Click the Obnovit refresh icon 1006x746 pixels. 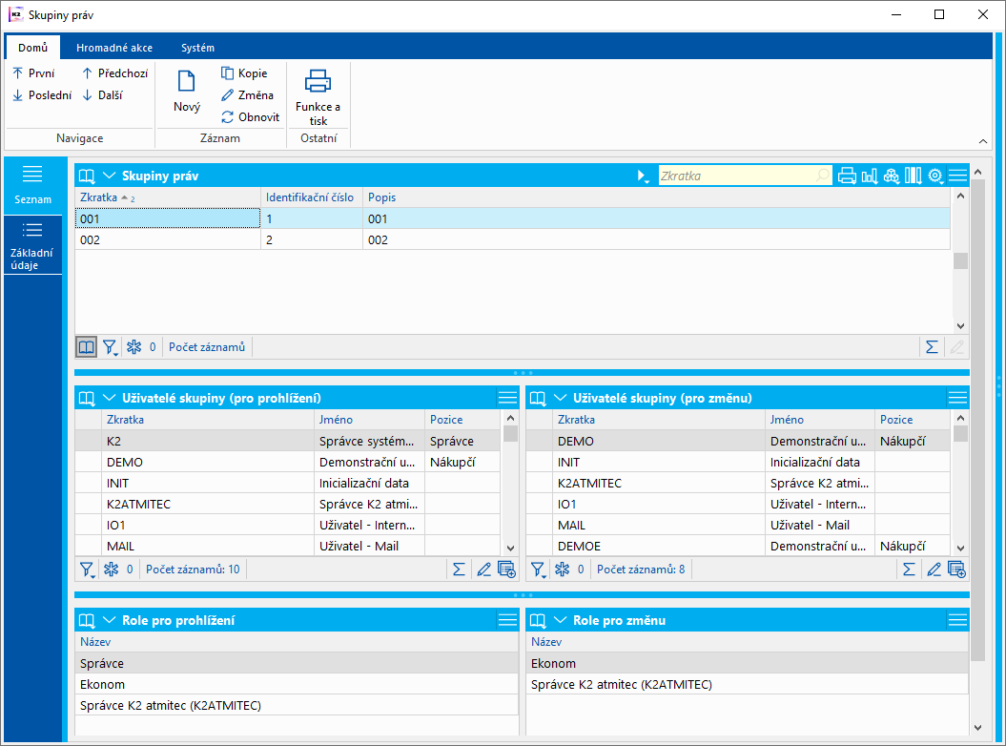click(228, 117)
